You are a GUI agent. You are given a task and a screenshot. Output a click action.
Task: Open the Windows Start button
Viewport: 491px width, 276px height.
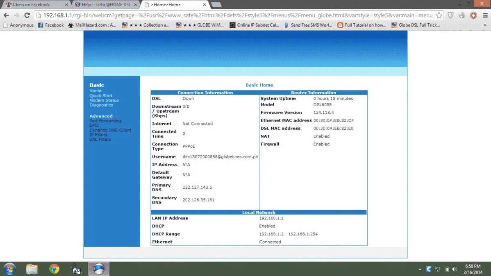9,269
